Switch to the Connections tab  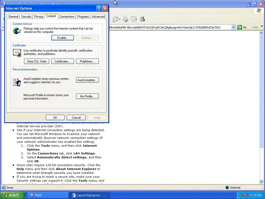67,16
